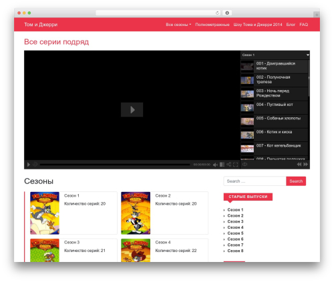
Task: Open Полнометражные menu item
Action: pyautogui.click(x=212, y=25)
